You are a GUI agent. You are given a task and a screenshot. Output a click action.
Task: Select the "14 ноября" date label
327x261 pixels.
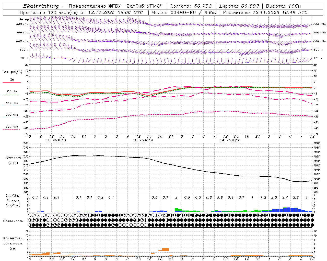(x=230, y=140)
